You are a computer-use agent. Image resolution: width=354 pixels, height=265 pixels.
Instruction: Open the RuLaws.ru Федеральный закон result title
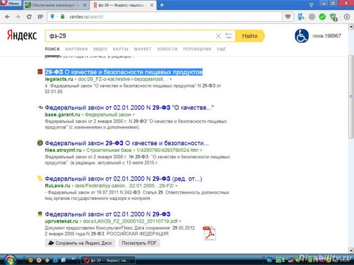click(x=123, y=178)
